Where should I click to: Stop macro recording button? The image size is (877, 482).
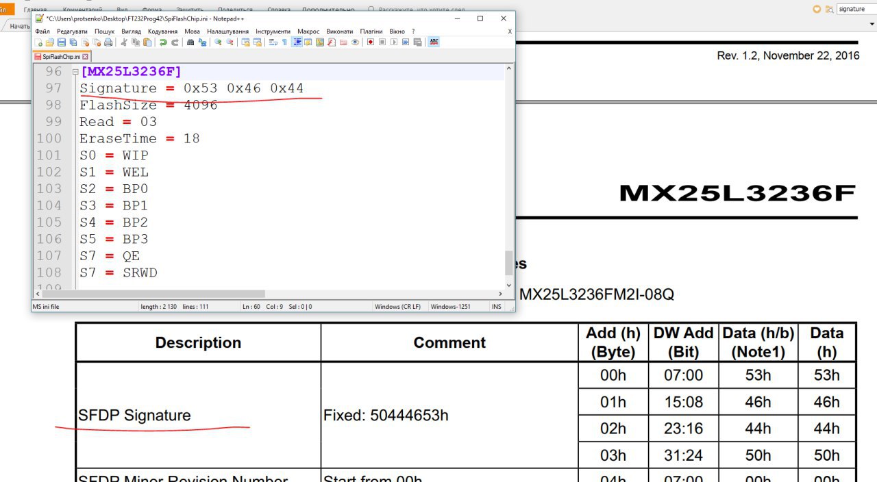pos(382,42)
